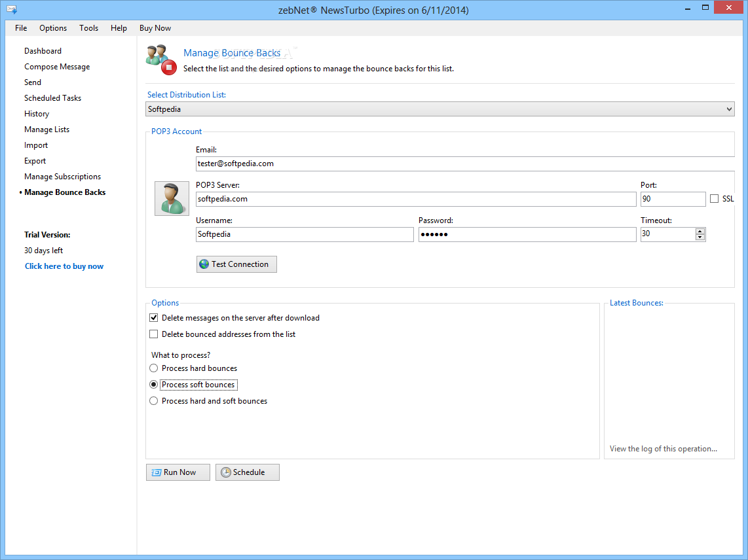Viewport: 748px width, 560px height.
Task: Select Manage Bounce Backs in the sidebar
Action: [65, 192]
